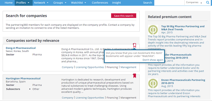This screenshot has width=212, height=101.
Task: Select 'Barcelona, Spain' location text
Action: 16,82
